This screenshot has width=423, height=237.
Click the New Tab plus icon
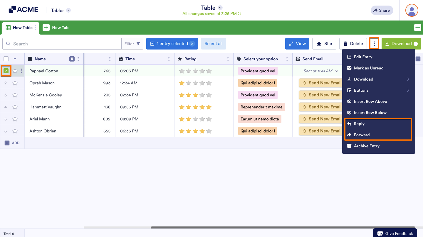(x=46, y=28)
